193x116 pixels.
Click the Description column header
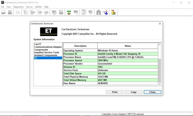[80, 46]
